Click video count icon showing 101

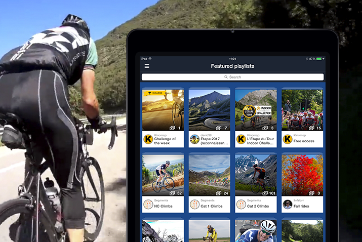[265, 193]
